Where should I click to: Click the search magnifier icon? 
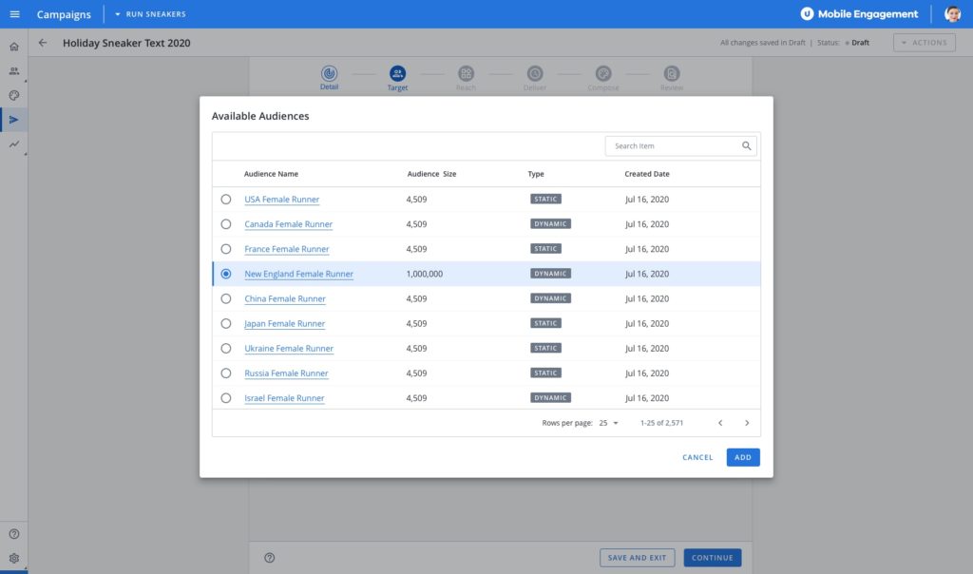[x=747, y=145]
